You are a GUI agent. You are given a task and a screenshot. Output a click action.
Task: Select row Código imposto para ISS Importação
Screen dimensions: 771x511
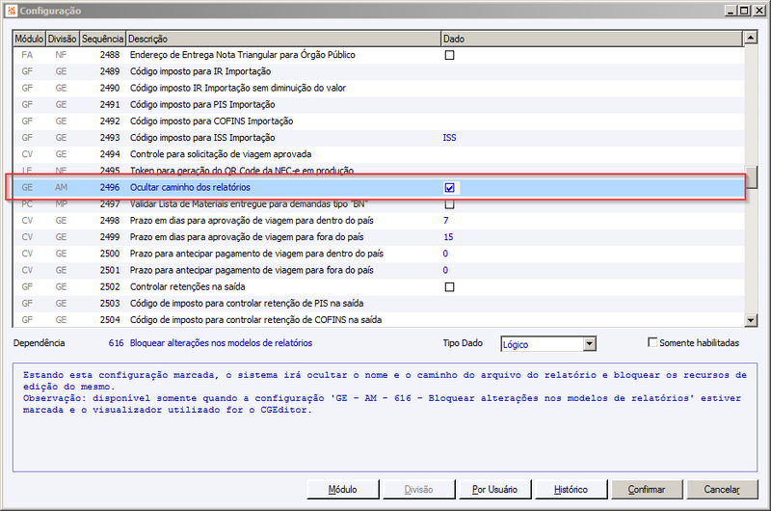[x=379, y=138]
